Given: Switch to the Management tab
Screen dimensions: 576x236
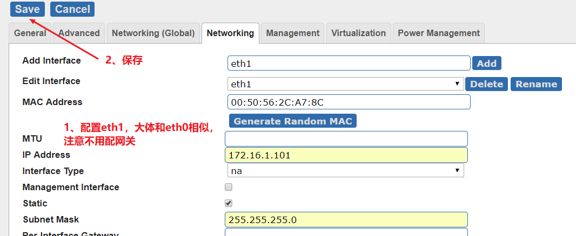Looking at the screenshot, I should pos(293,33).
